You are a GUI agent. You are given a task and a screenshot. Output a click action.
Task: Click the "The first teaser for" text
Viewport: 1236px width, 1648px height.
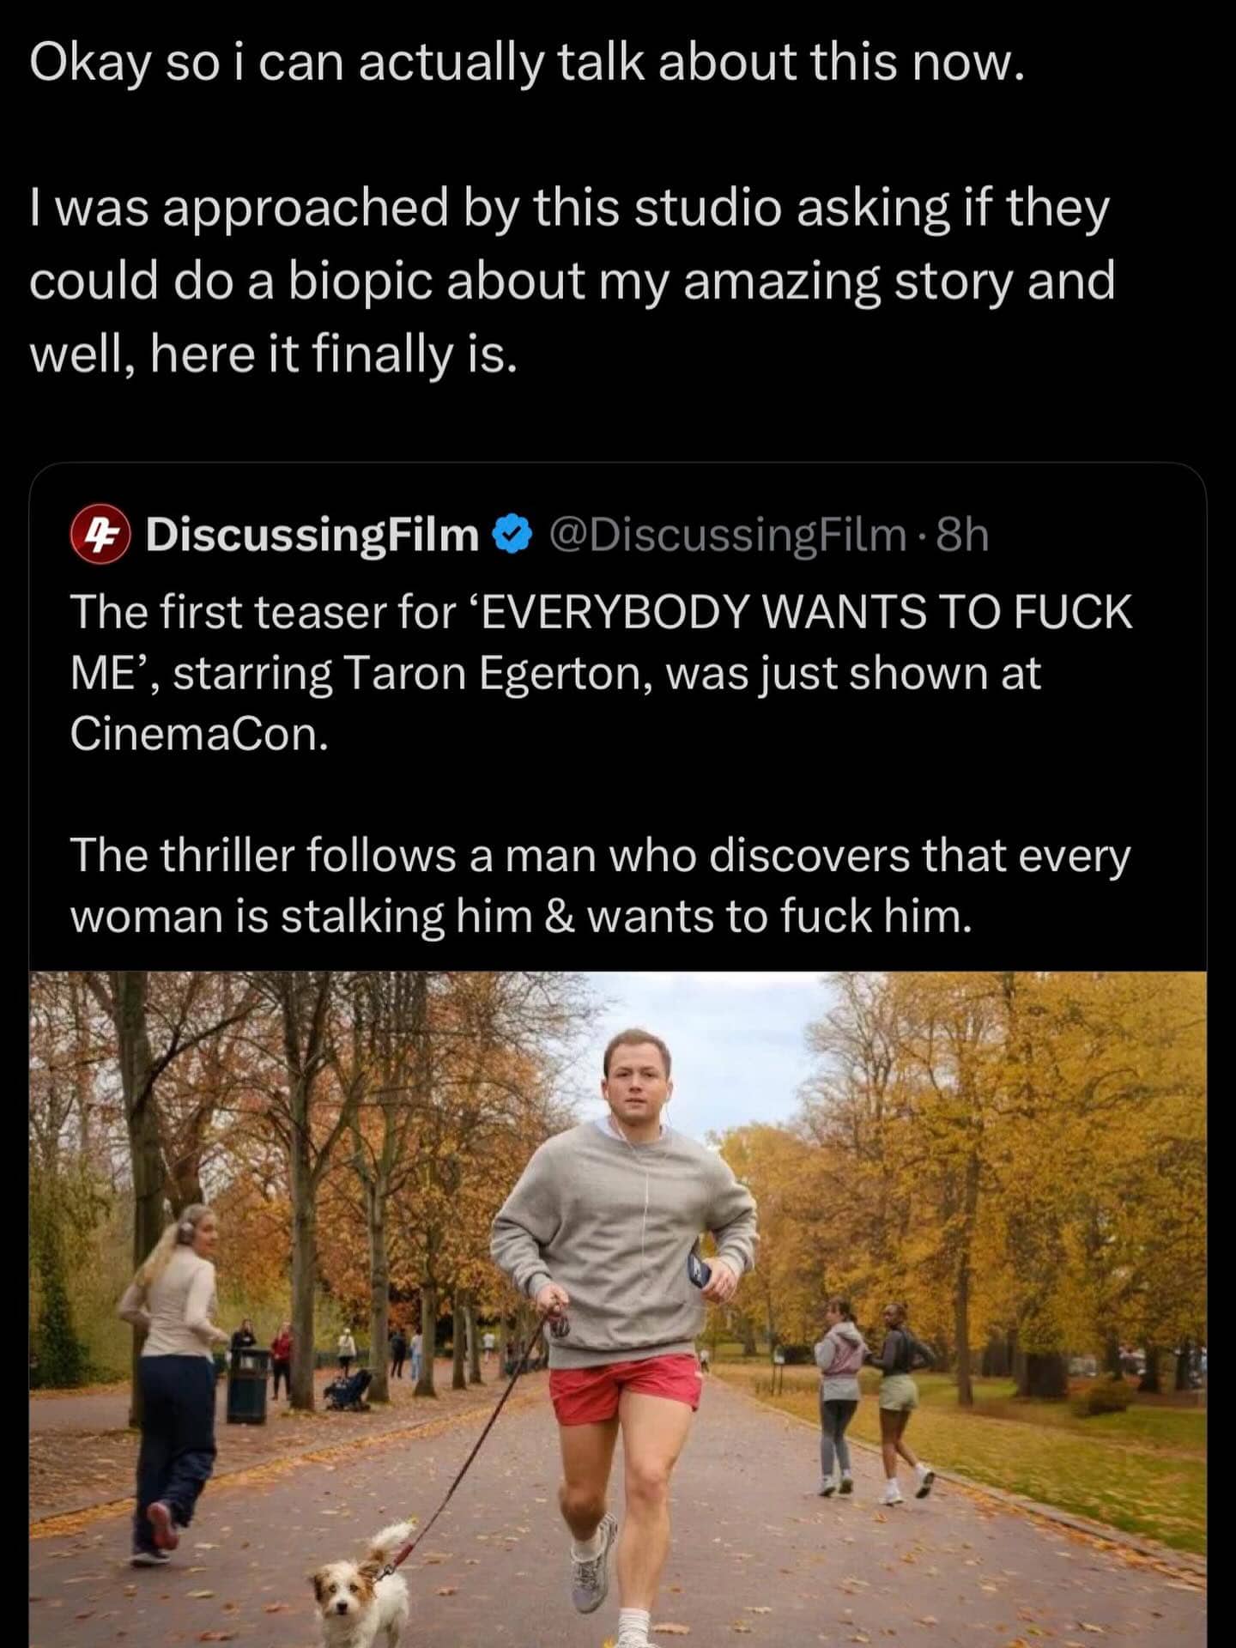[x=263, y=612]
